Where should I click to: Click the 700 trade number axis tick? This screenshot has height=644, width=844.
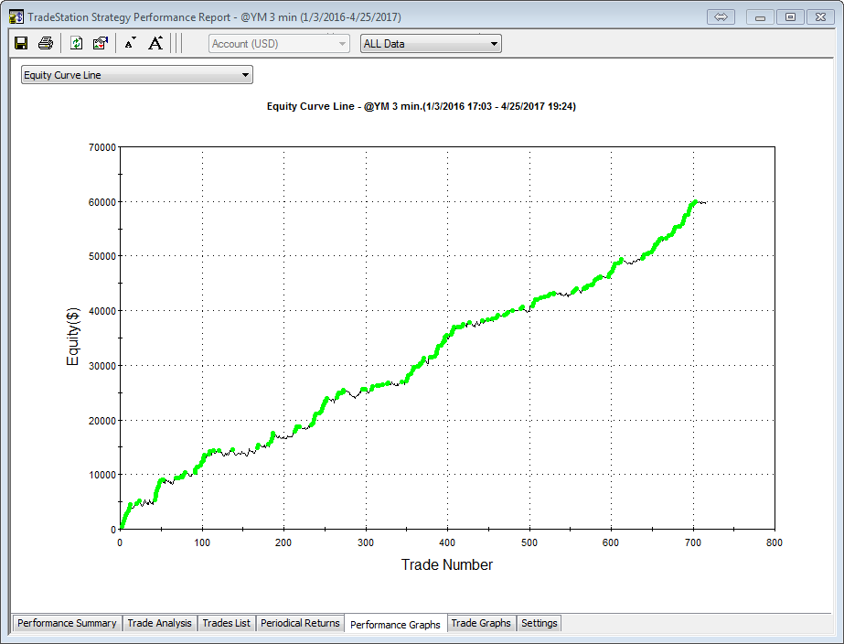point(693,542)
